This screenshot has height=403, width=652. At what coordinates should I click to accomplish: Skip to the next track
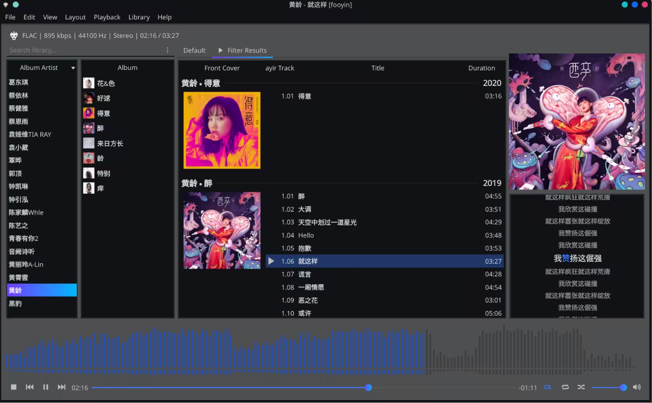[62, 387]
